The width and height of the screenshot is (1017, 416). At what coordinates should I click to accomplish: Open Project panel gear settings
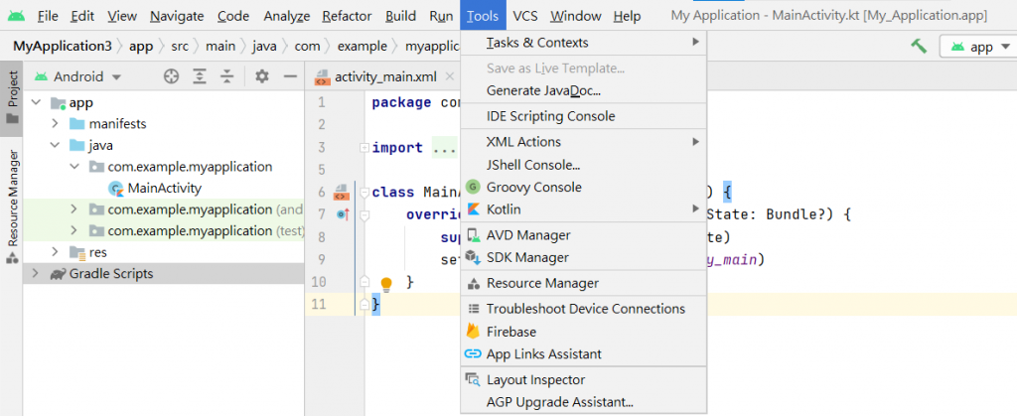pos(262,76)
